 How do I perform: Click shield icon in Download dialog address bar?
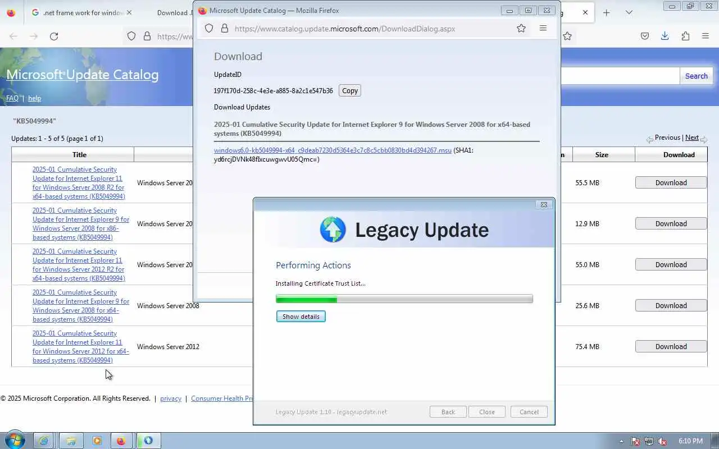click(209, 28)
